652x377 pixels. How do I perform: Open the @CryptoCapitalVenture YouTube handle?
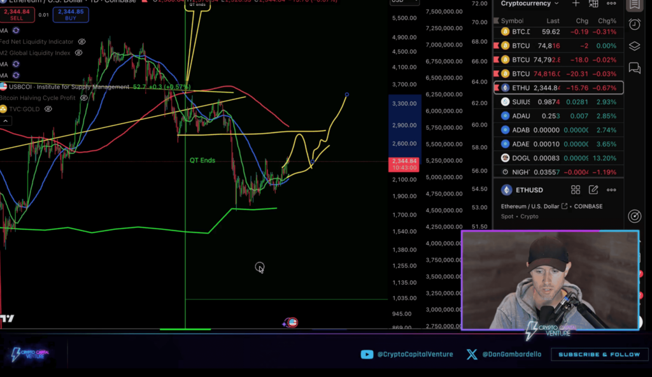click(x=415, y=355)
